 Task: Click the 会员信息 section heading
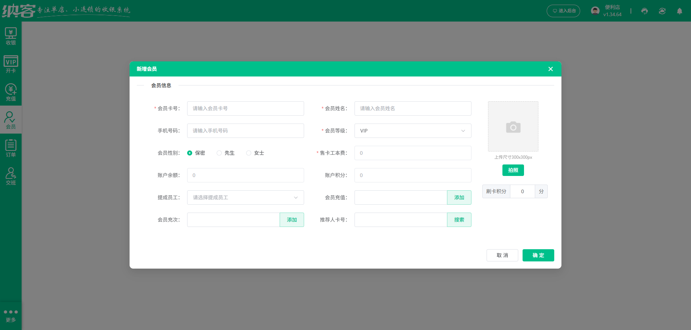(x=161, y=85)
